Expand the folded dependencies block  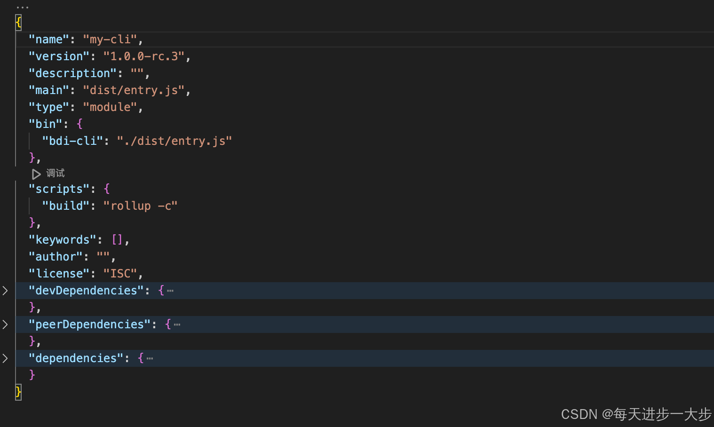5,358
